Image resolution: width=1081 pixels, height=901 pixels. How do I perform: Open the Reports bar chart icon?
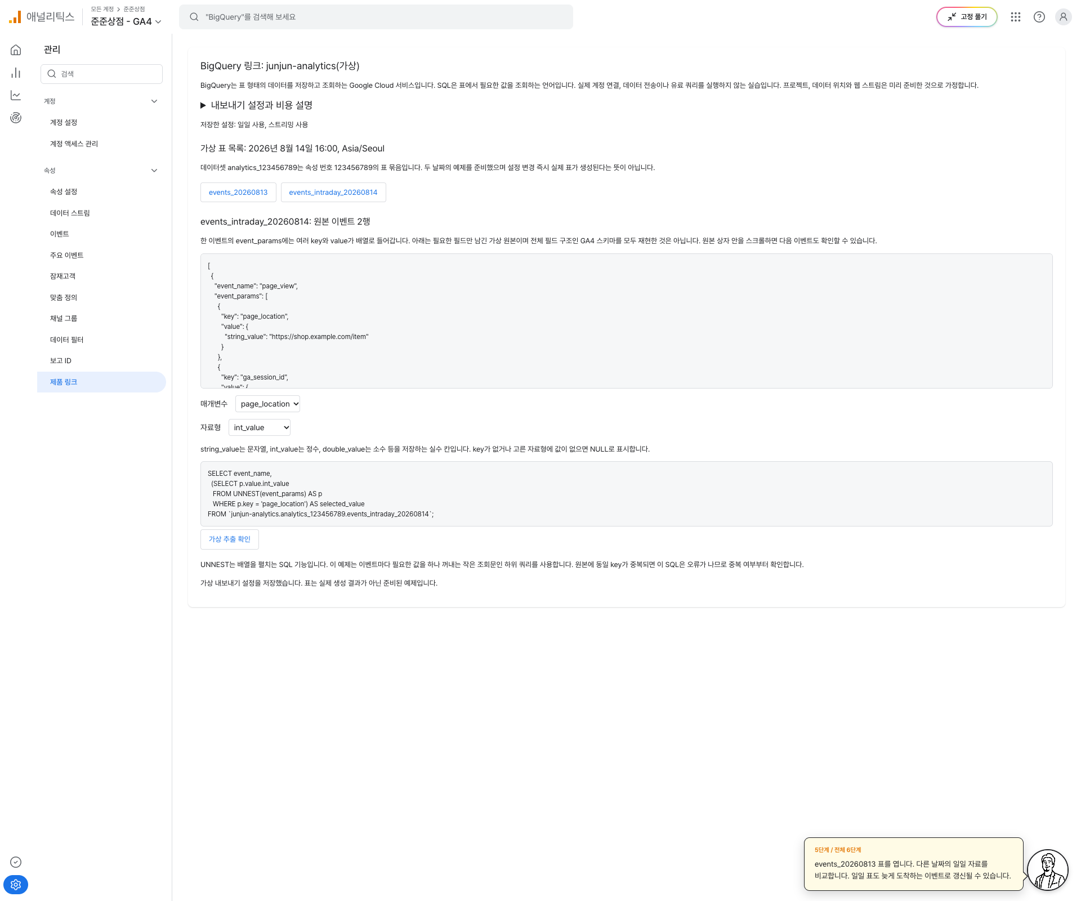tap(16, 73)
